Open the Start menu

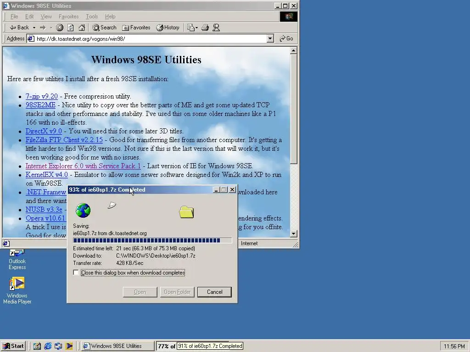click(13, 346)
